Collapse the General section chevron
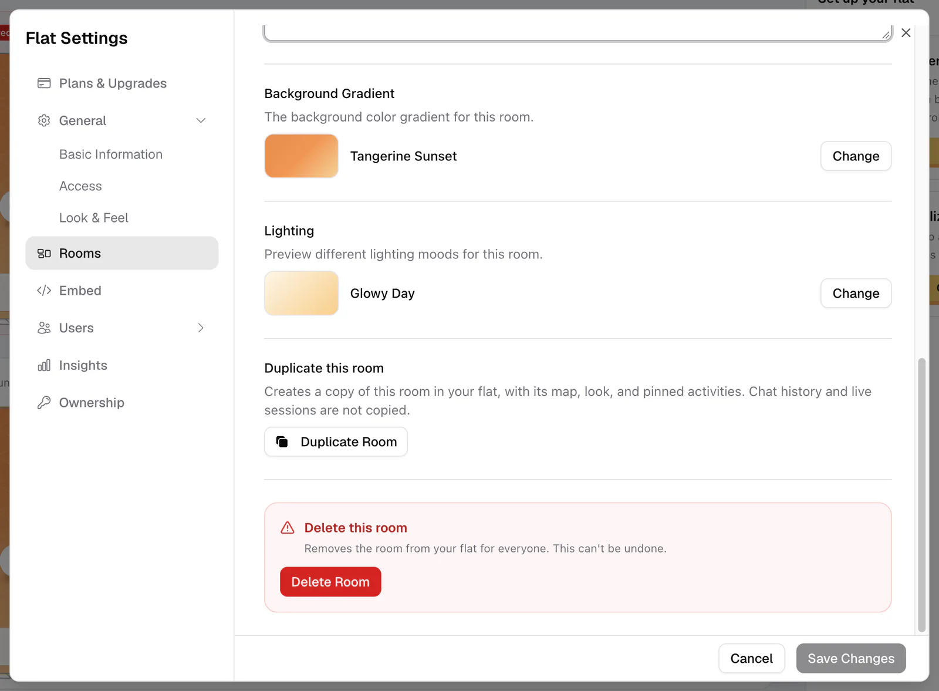This screenshot has height=691, width=939. (201, 120)
